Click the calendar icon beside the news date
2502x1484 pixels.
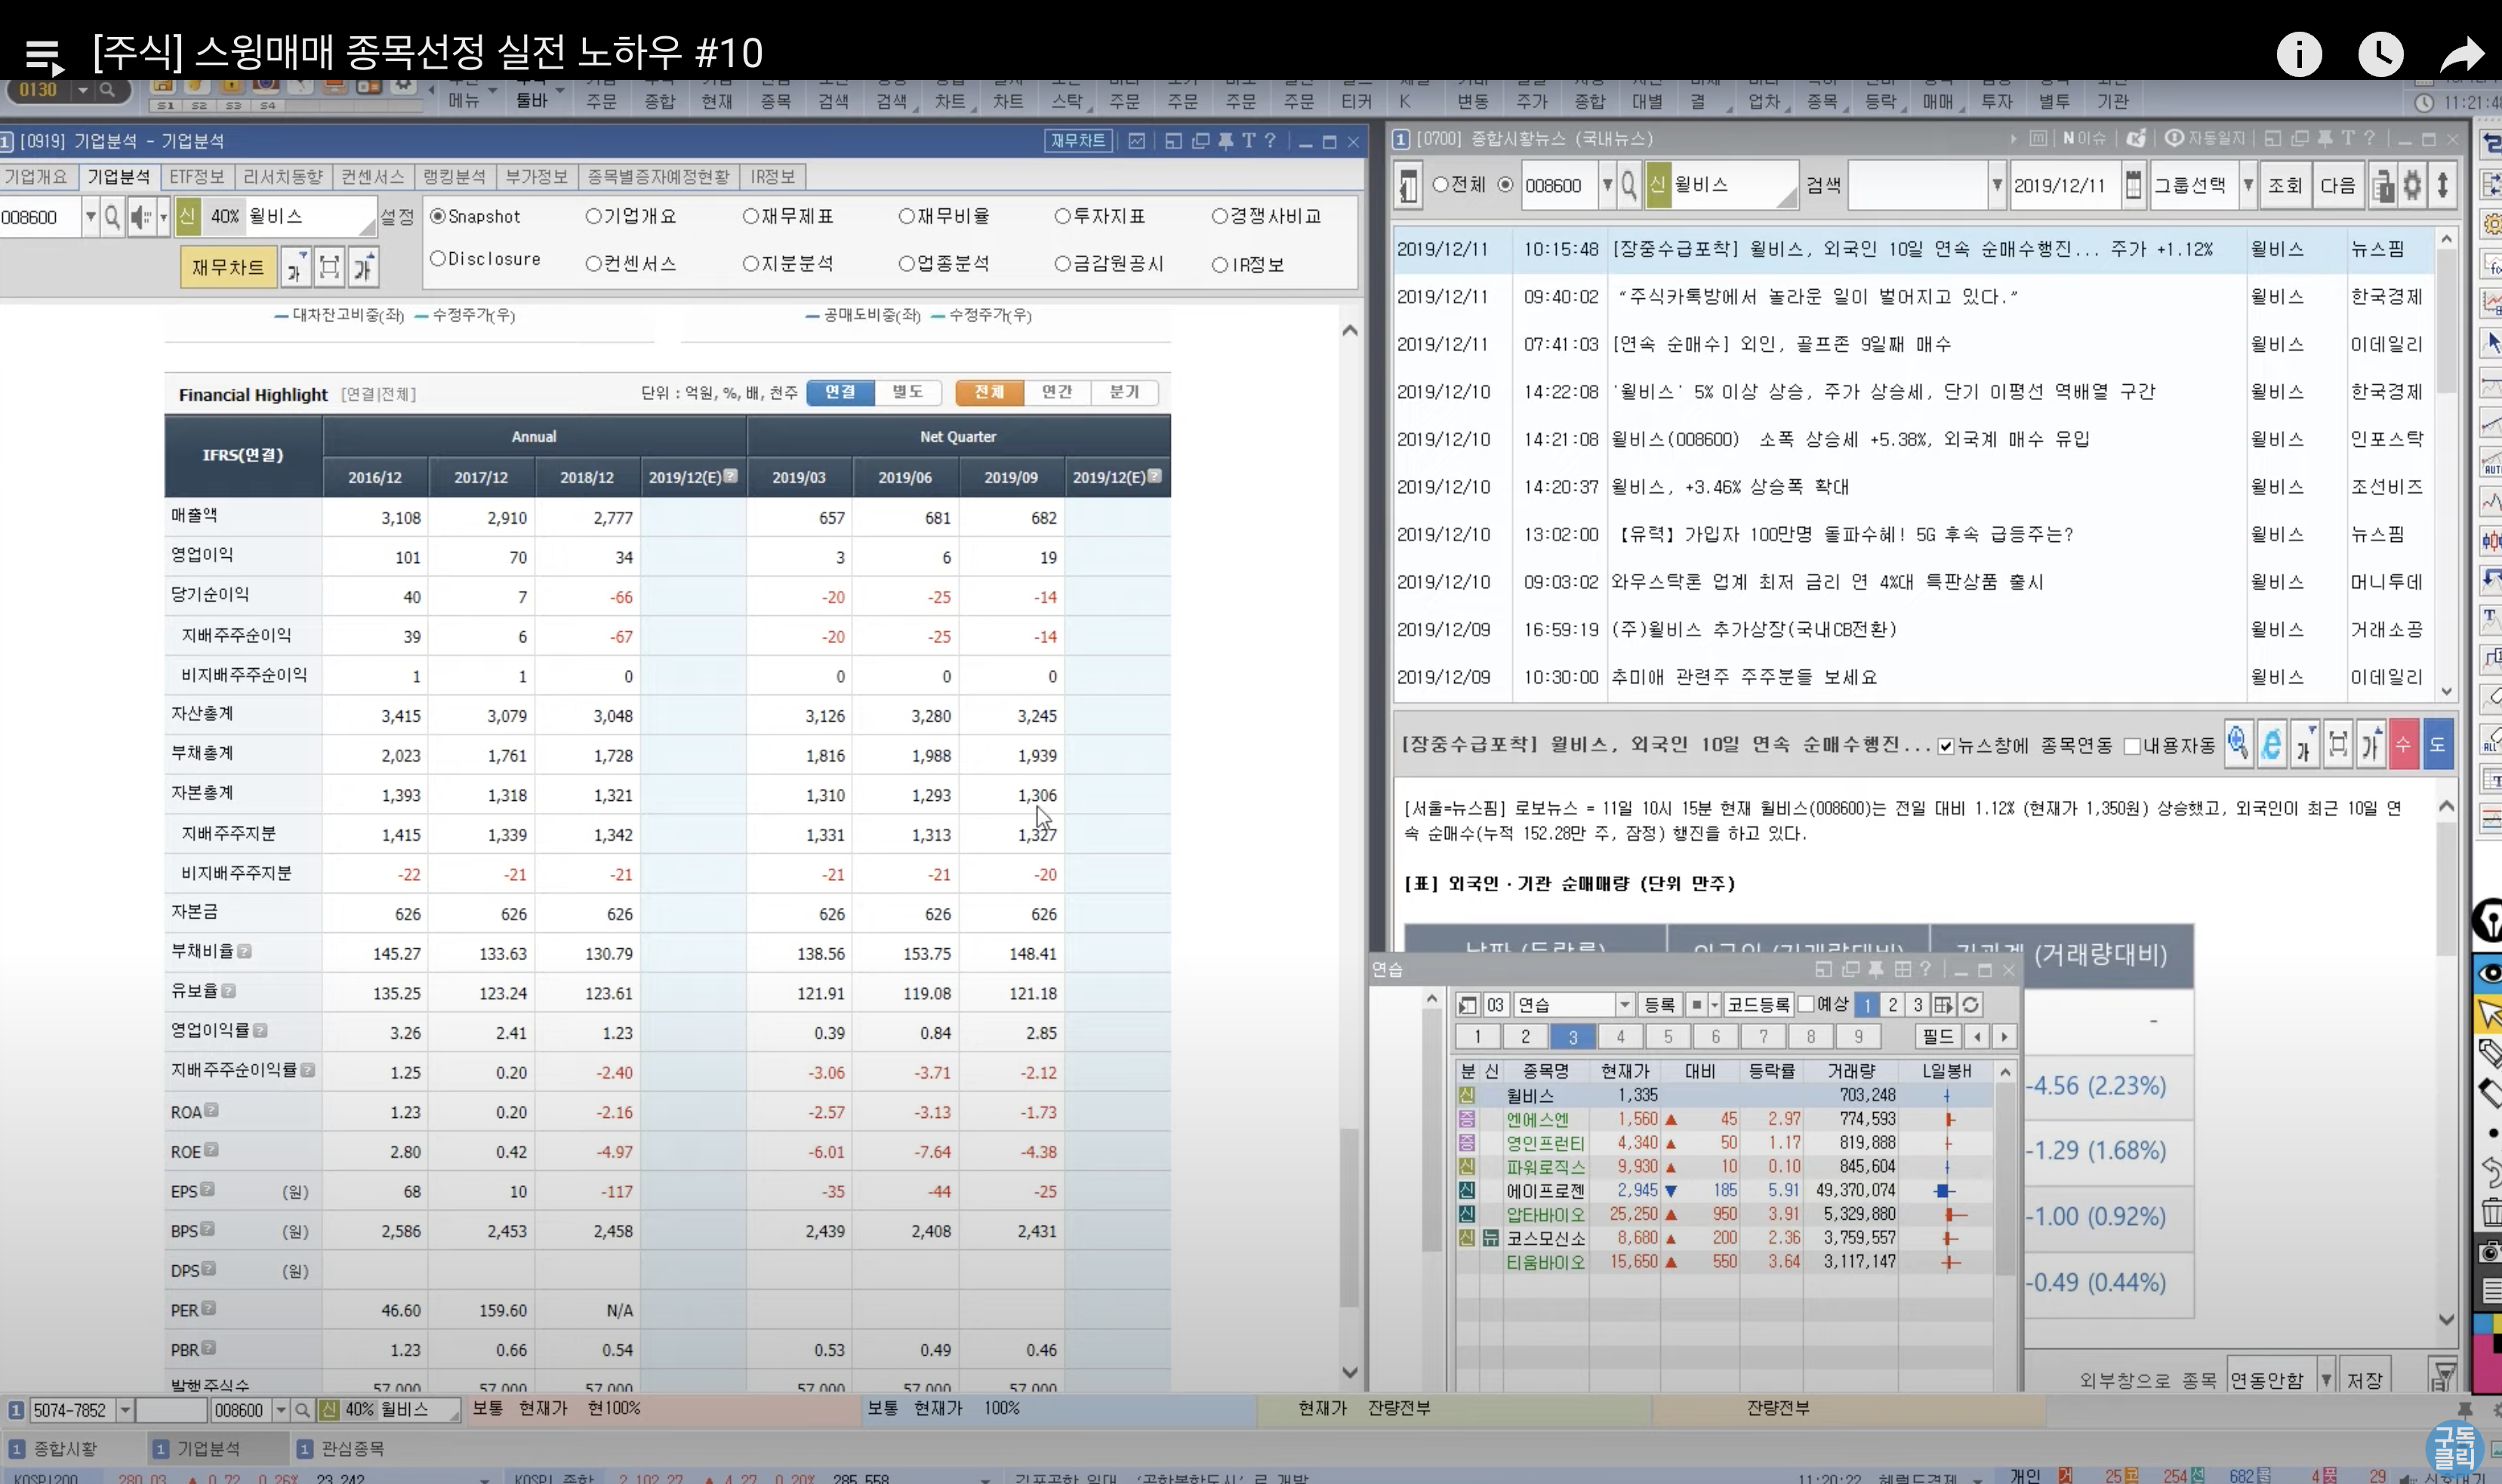coord(2133,185)
